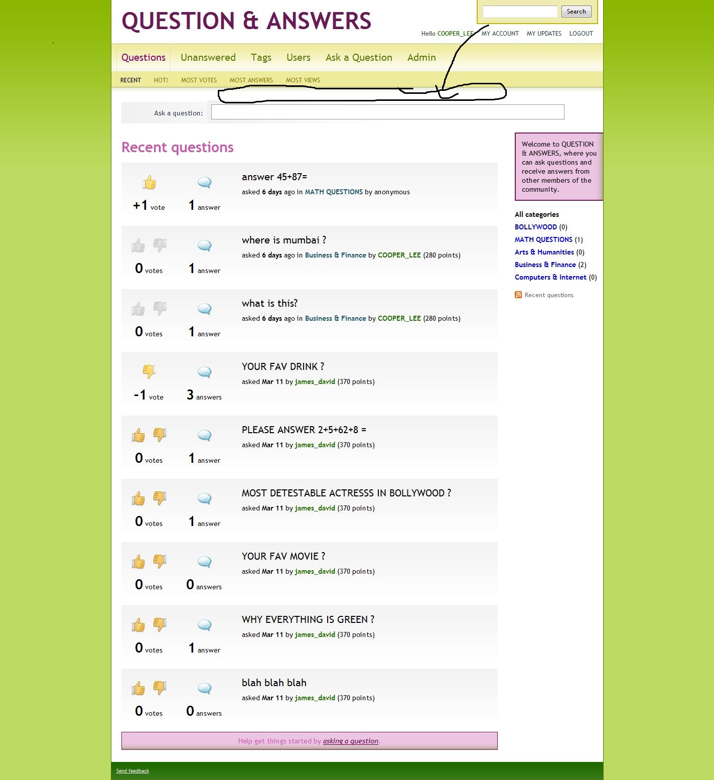Show the HOT! questions list
The height and width of the screenshot is (780, 714).
[161, 80]
